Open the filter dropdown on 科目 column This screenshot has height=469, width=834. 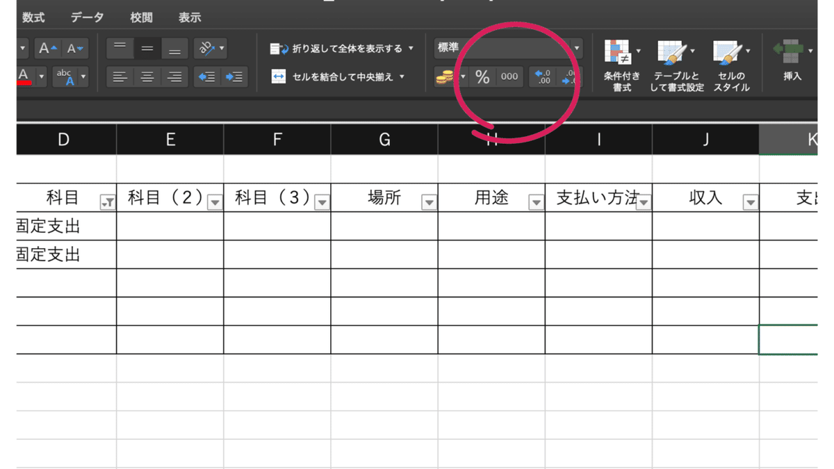[x=108, y=201]
